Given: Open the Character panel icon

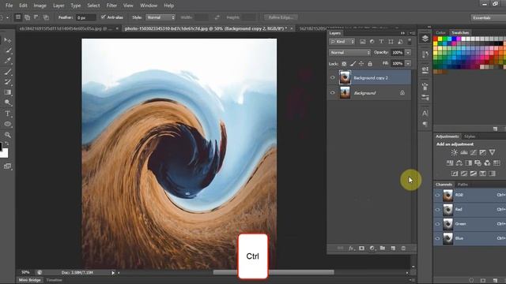Looking at the screenshot, I should tap(425, 113).
